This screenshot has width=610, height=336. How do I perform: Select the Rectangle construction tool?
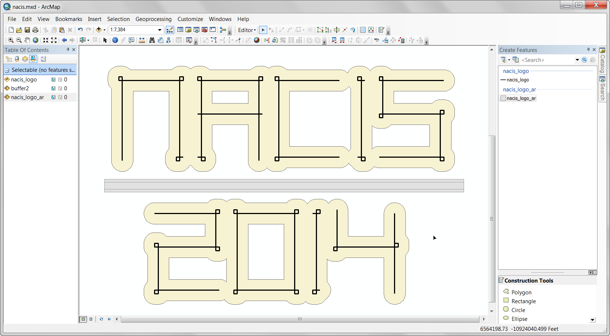[x=520, y=301]
